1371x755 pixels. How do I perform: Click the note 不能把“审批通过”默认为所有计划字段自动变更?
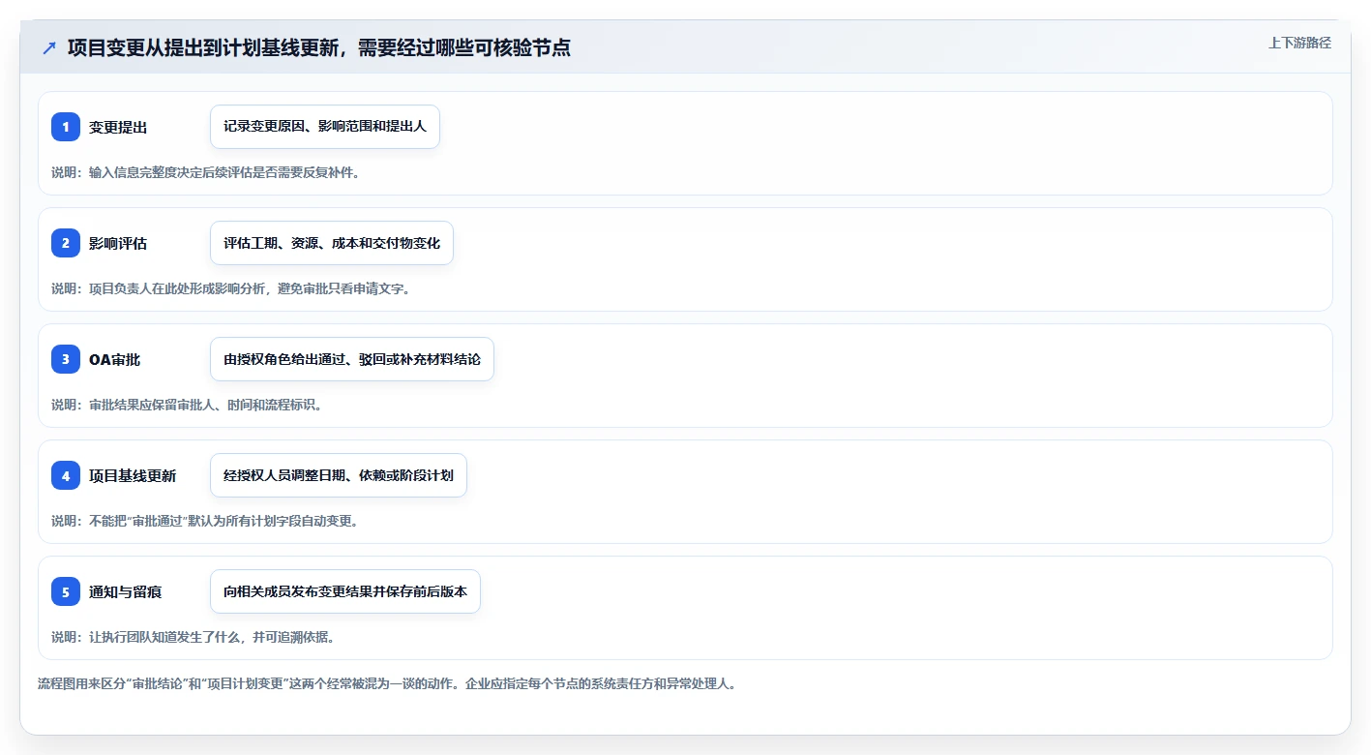[x=205, y=521]
